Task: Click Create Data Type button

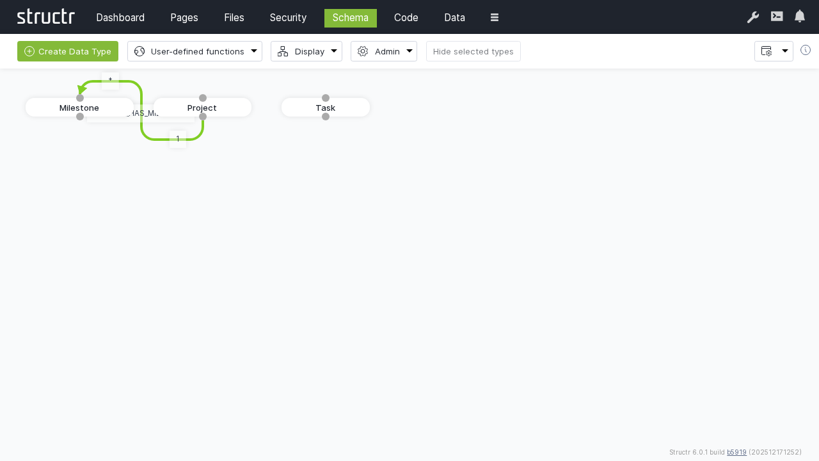Action: coord(68,51)
